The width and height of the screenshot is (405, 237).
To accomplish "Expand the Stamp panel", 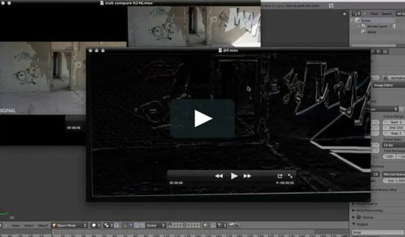I will point(367,217).
